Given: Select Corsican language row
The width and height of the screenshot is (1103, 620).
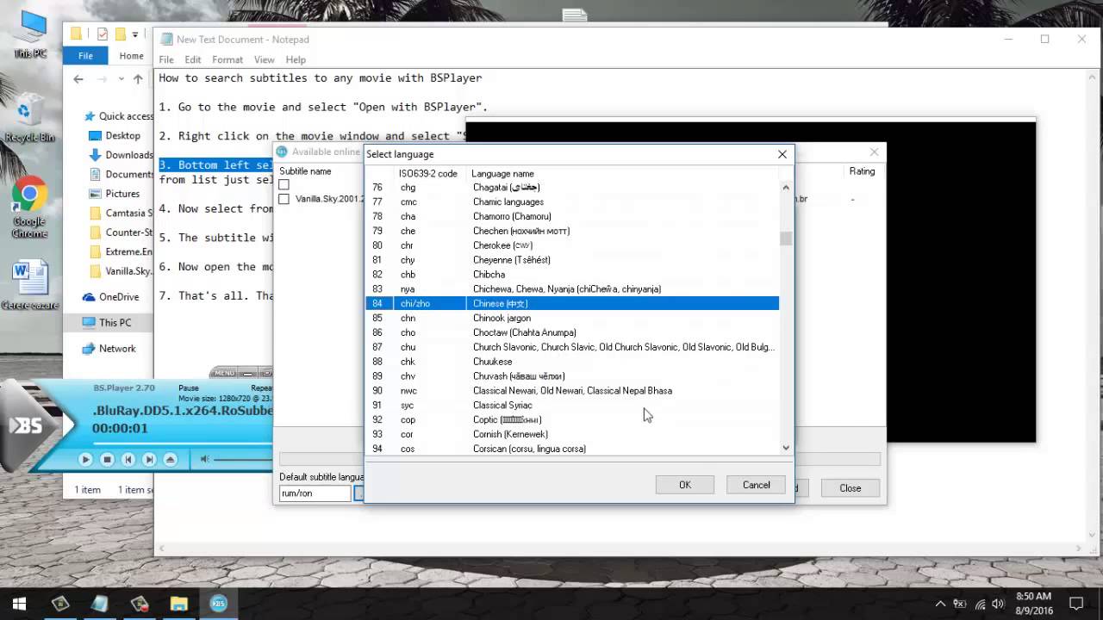Looking at the screenshot, I should pyautogui.click(x=572, y=449).
